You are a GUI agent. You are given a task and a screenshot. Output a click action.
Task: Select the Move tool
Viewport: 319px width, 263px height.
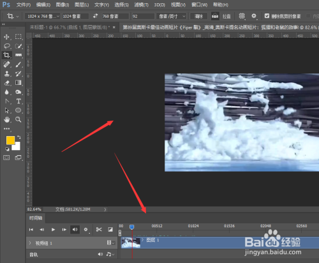click(6, 37)
